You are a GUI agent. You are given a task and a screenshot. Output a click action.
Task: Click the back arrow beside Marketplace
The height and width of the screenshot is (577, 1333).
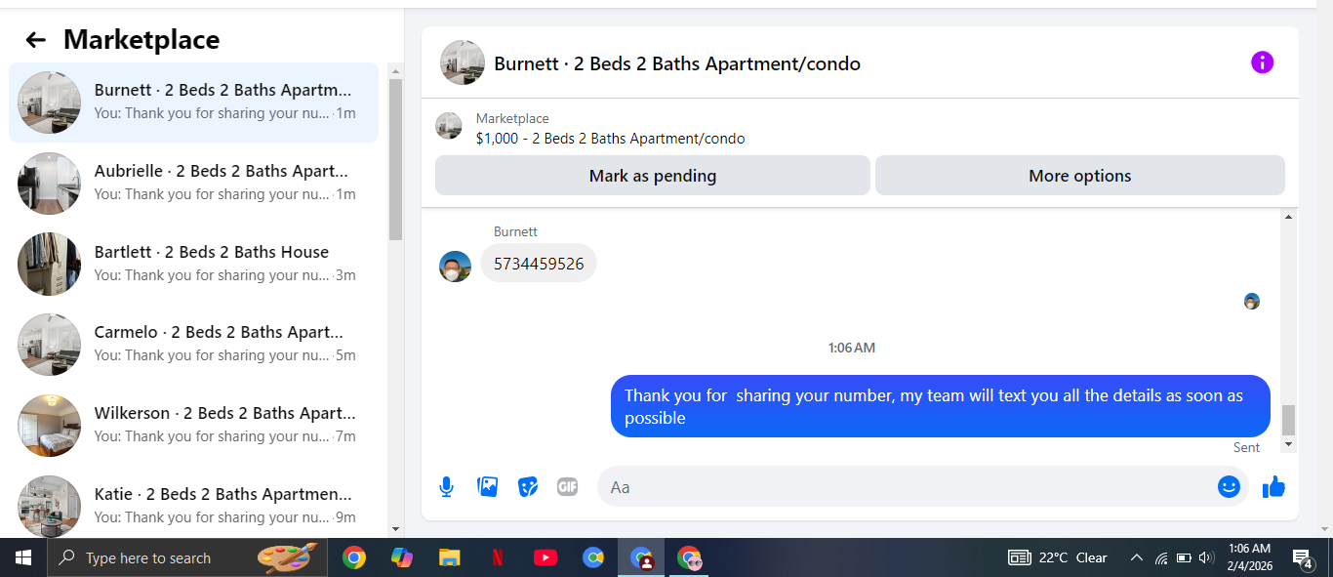(x=36, y=40)
